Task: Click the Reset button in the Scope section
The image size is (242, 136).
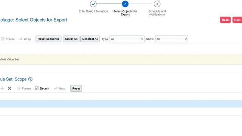Action: point(76,88)
